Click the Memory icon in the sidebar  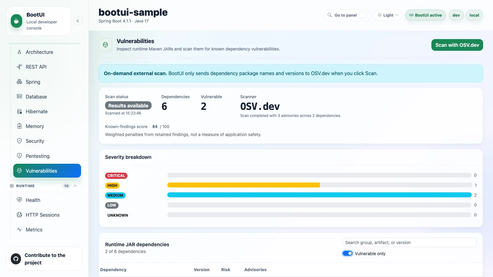19,126
